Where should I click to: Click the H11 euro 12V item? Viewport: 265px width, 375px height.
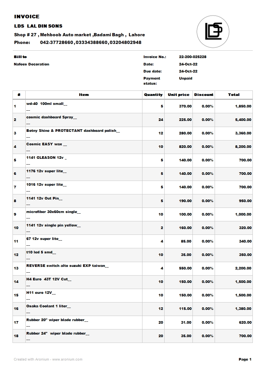pyautogui.click(x=41, y=293)
